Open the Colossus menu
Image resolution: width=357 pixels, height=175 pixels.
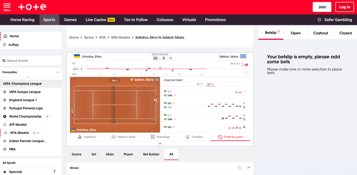[x=165, y=20]
